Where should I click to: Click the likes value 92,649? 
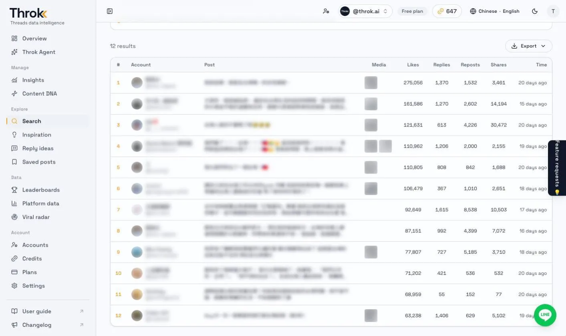click(x=413, y=210)
